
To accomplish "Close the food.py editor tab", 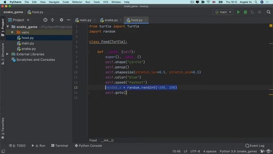I will point(145,20).
